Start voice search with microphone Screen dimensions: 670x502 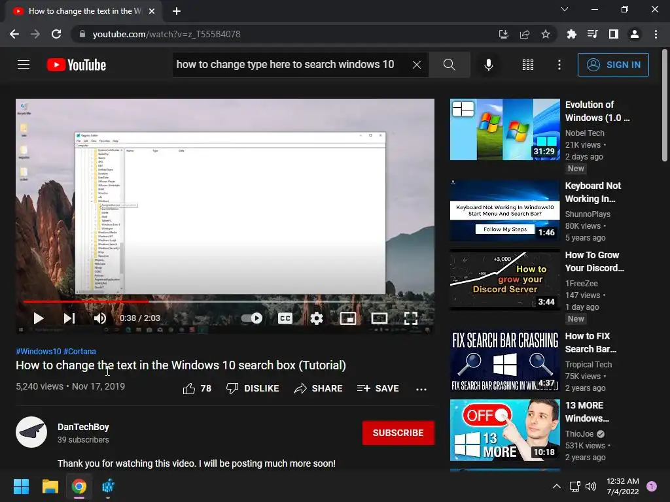click(488, 65)
